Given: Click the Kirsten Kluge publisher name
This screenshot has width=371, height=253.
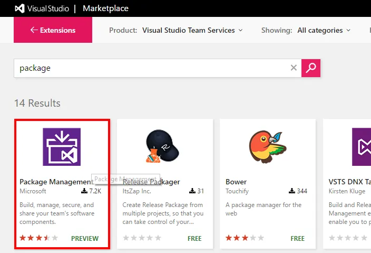Looking at the screenshot, I should (347, 191).
